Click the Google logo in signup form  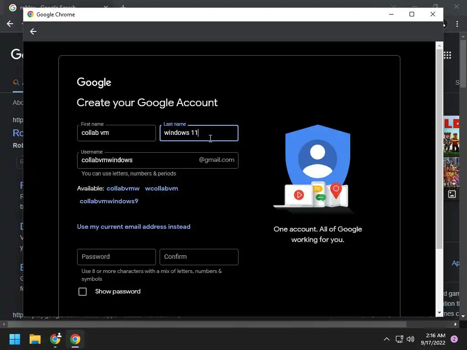94,82
